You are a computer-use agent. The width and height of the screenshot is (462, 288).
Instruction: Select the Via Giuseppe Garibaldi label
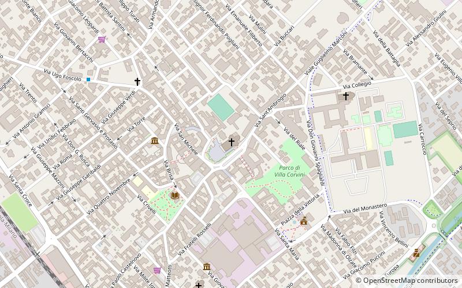coord(79,182)
